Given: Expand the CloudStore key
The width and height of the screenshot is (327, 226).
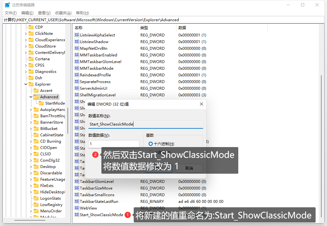Looking at the screenshot, I should point(26,46).
